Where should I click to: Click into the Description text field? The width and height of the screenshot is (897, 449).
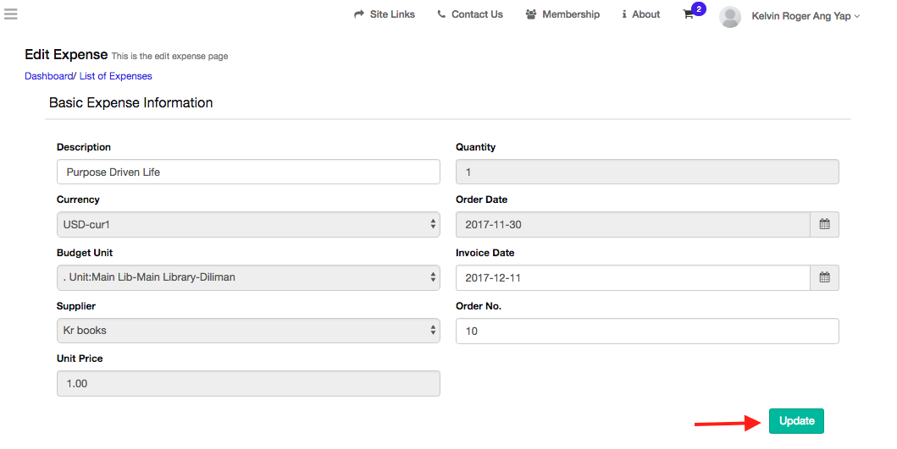coord(248,172)
